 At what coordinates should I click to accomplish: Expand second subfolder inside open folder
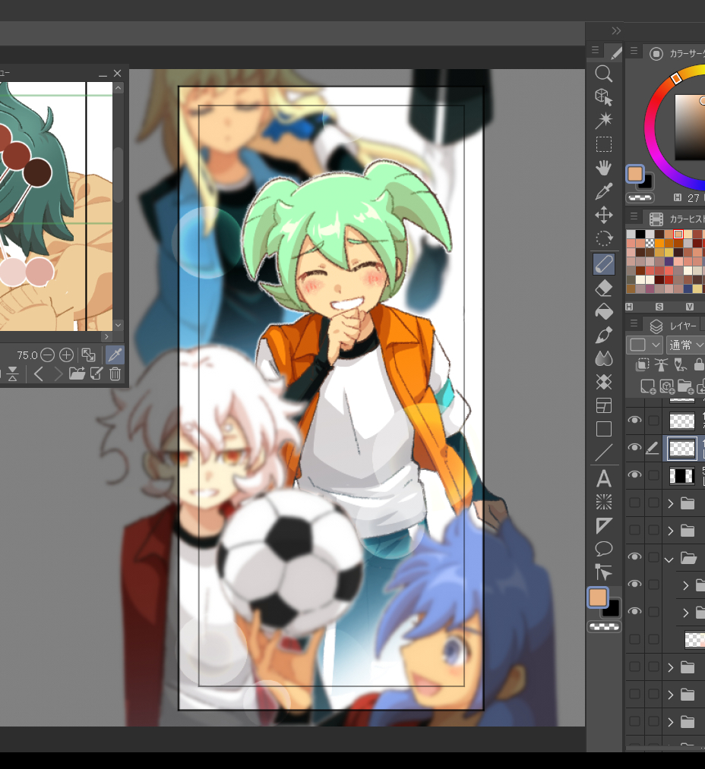(686, 613)
